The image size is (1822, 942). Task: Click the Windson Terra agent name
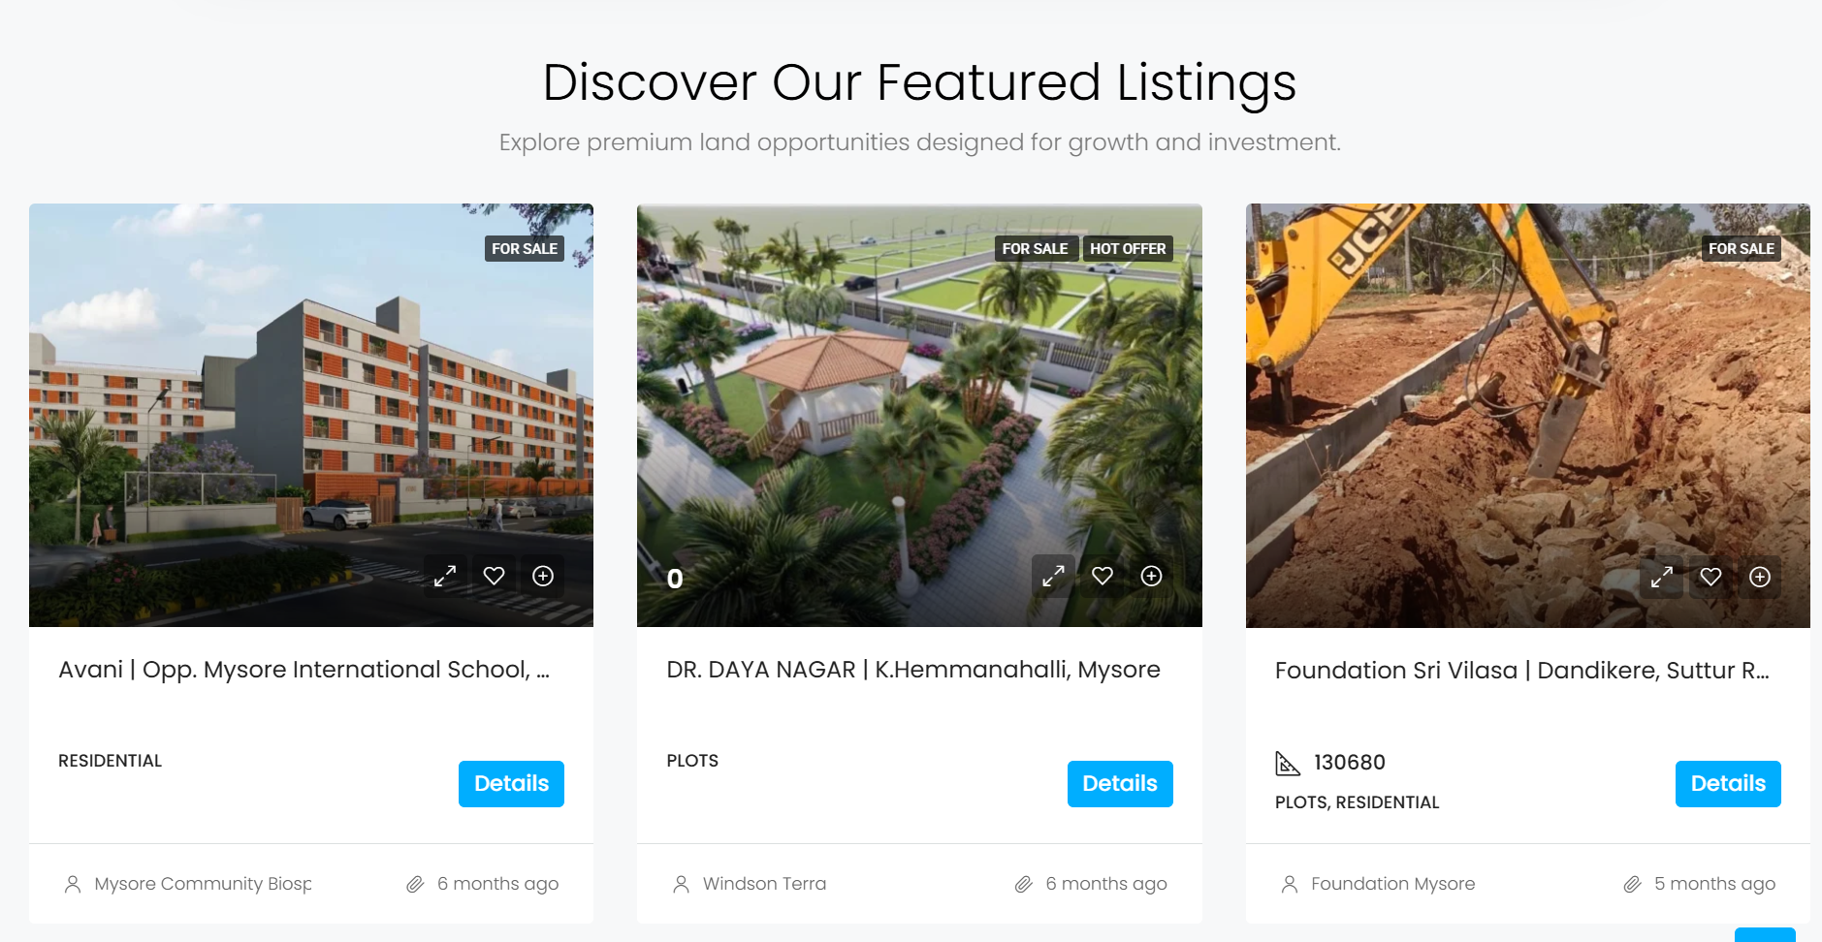pyautogui.click(x=764, y=884)
